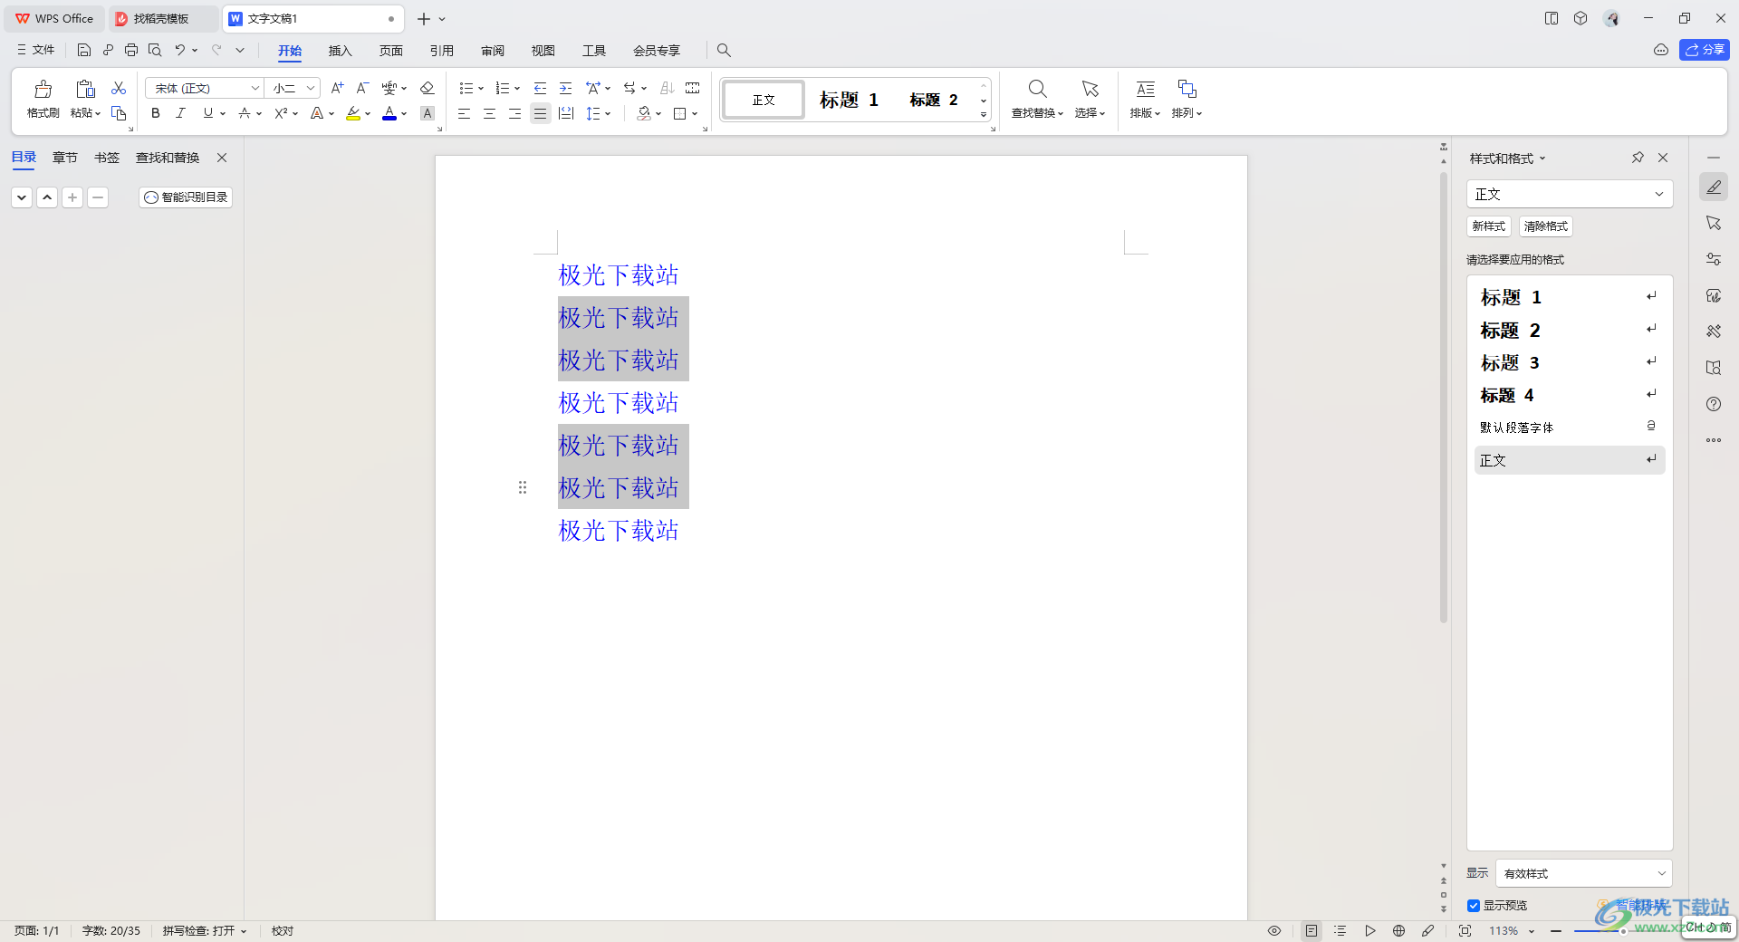
Task: Click the Format Painter (格式刷) icon
Action: click(x=43, y=89)
